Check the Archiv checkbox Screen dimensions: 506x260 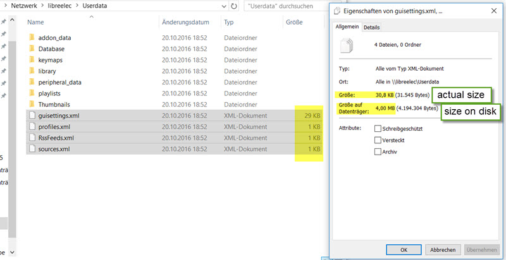pos(378,151)
